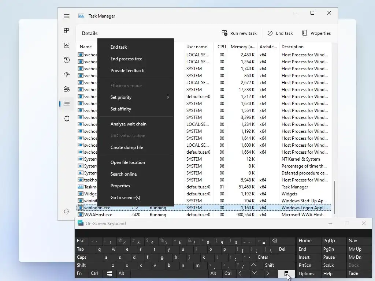
Task: Select the Details page list icon
Action: (67, 104)
